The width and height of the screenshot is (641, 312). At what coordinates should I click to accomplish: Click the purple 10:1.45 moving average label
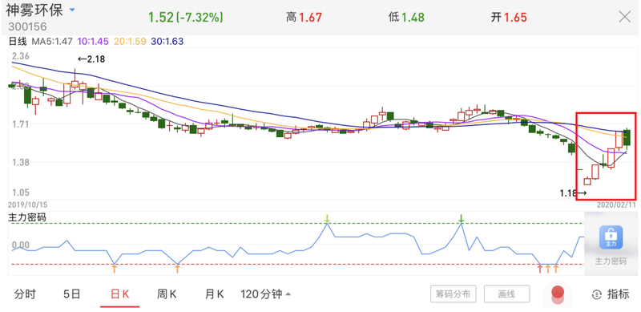click(93, 42)
